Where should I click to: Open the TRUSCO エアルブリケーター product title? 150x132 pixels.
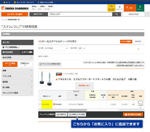coord(97,79)
